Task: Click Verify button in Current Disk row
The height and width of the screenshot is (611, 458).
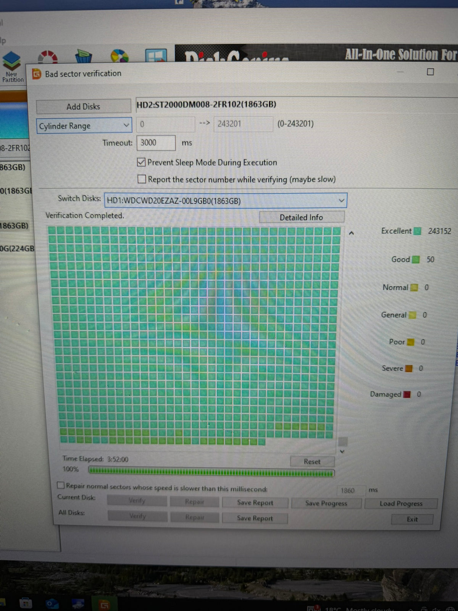Action: 137,501
